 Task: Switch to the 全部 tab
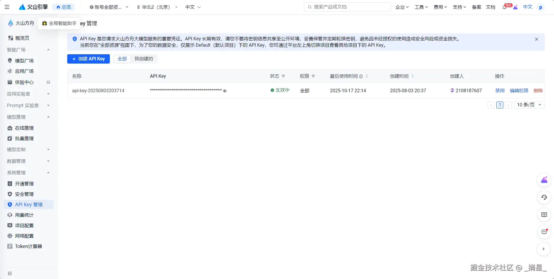coord(122,59)
